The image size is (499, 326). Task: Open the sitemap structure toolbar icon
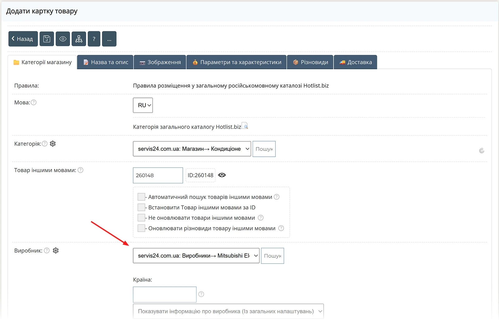click(x=79, y=39)
